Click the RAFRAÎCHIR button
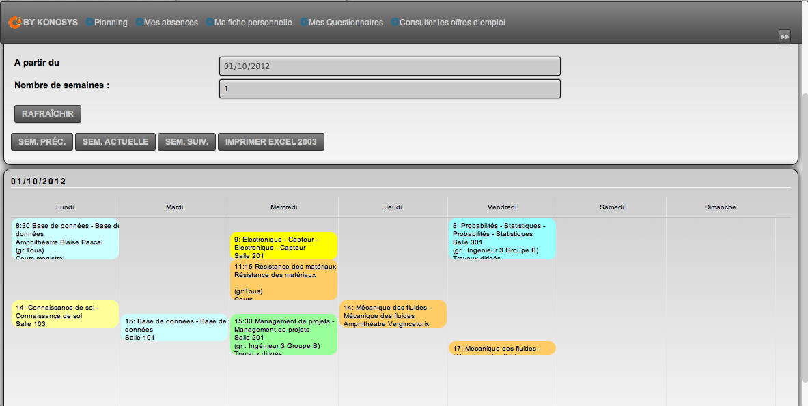This screenshot has height=406, width=808. [48, 114]
